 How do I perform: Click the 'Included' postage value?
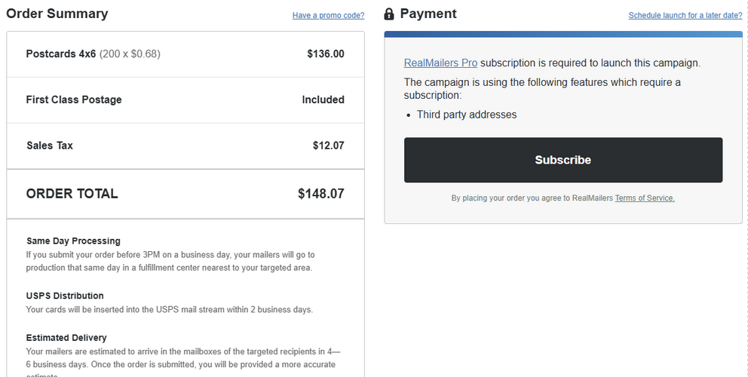323,100
